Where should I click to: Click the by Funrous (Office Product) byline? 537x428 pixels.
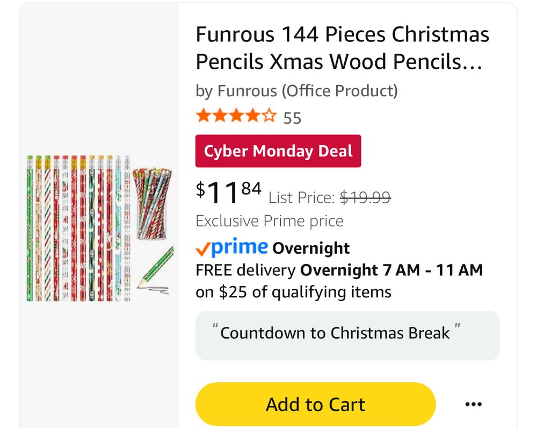click(296, 91)
